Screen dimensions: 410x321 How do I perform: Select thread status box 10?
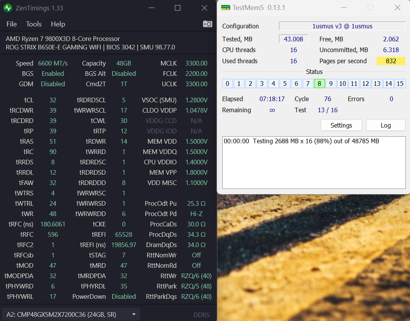coord(342,84)
